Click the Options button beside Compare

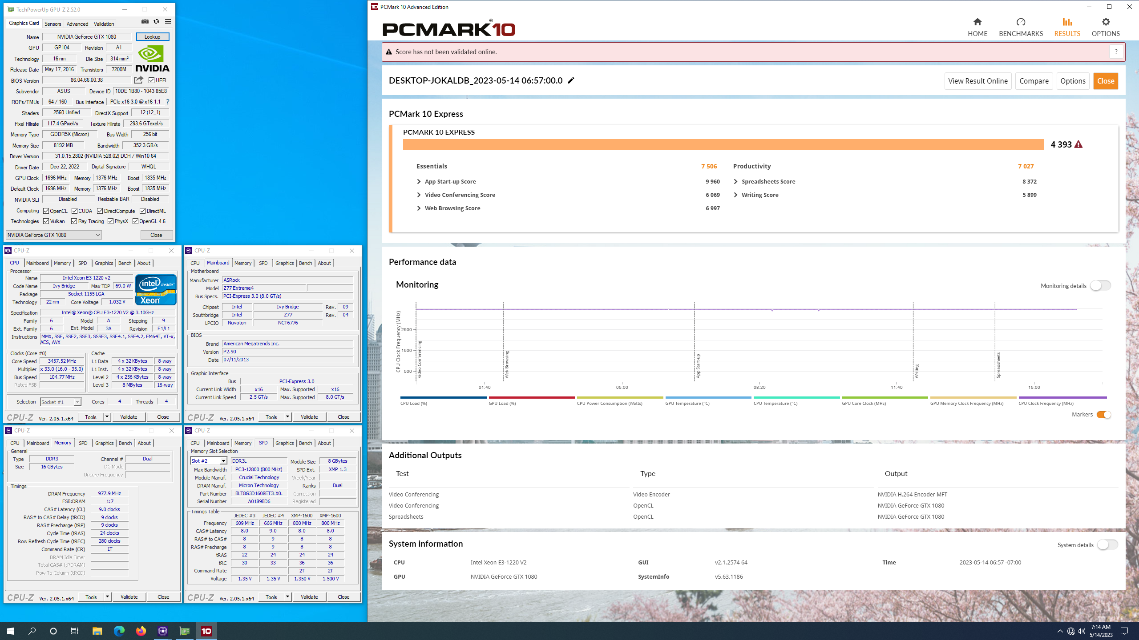(x=1073, y=81)
